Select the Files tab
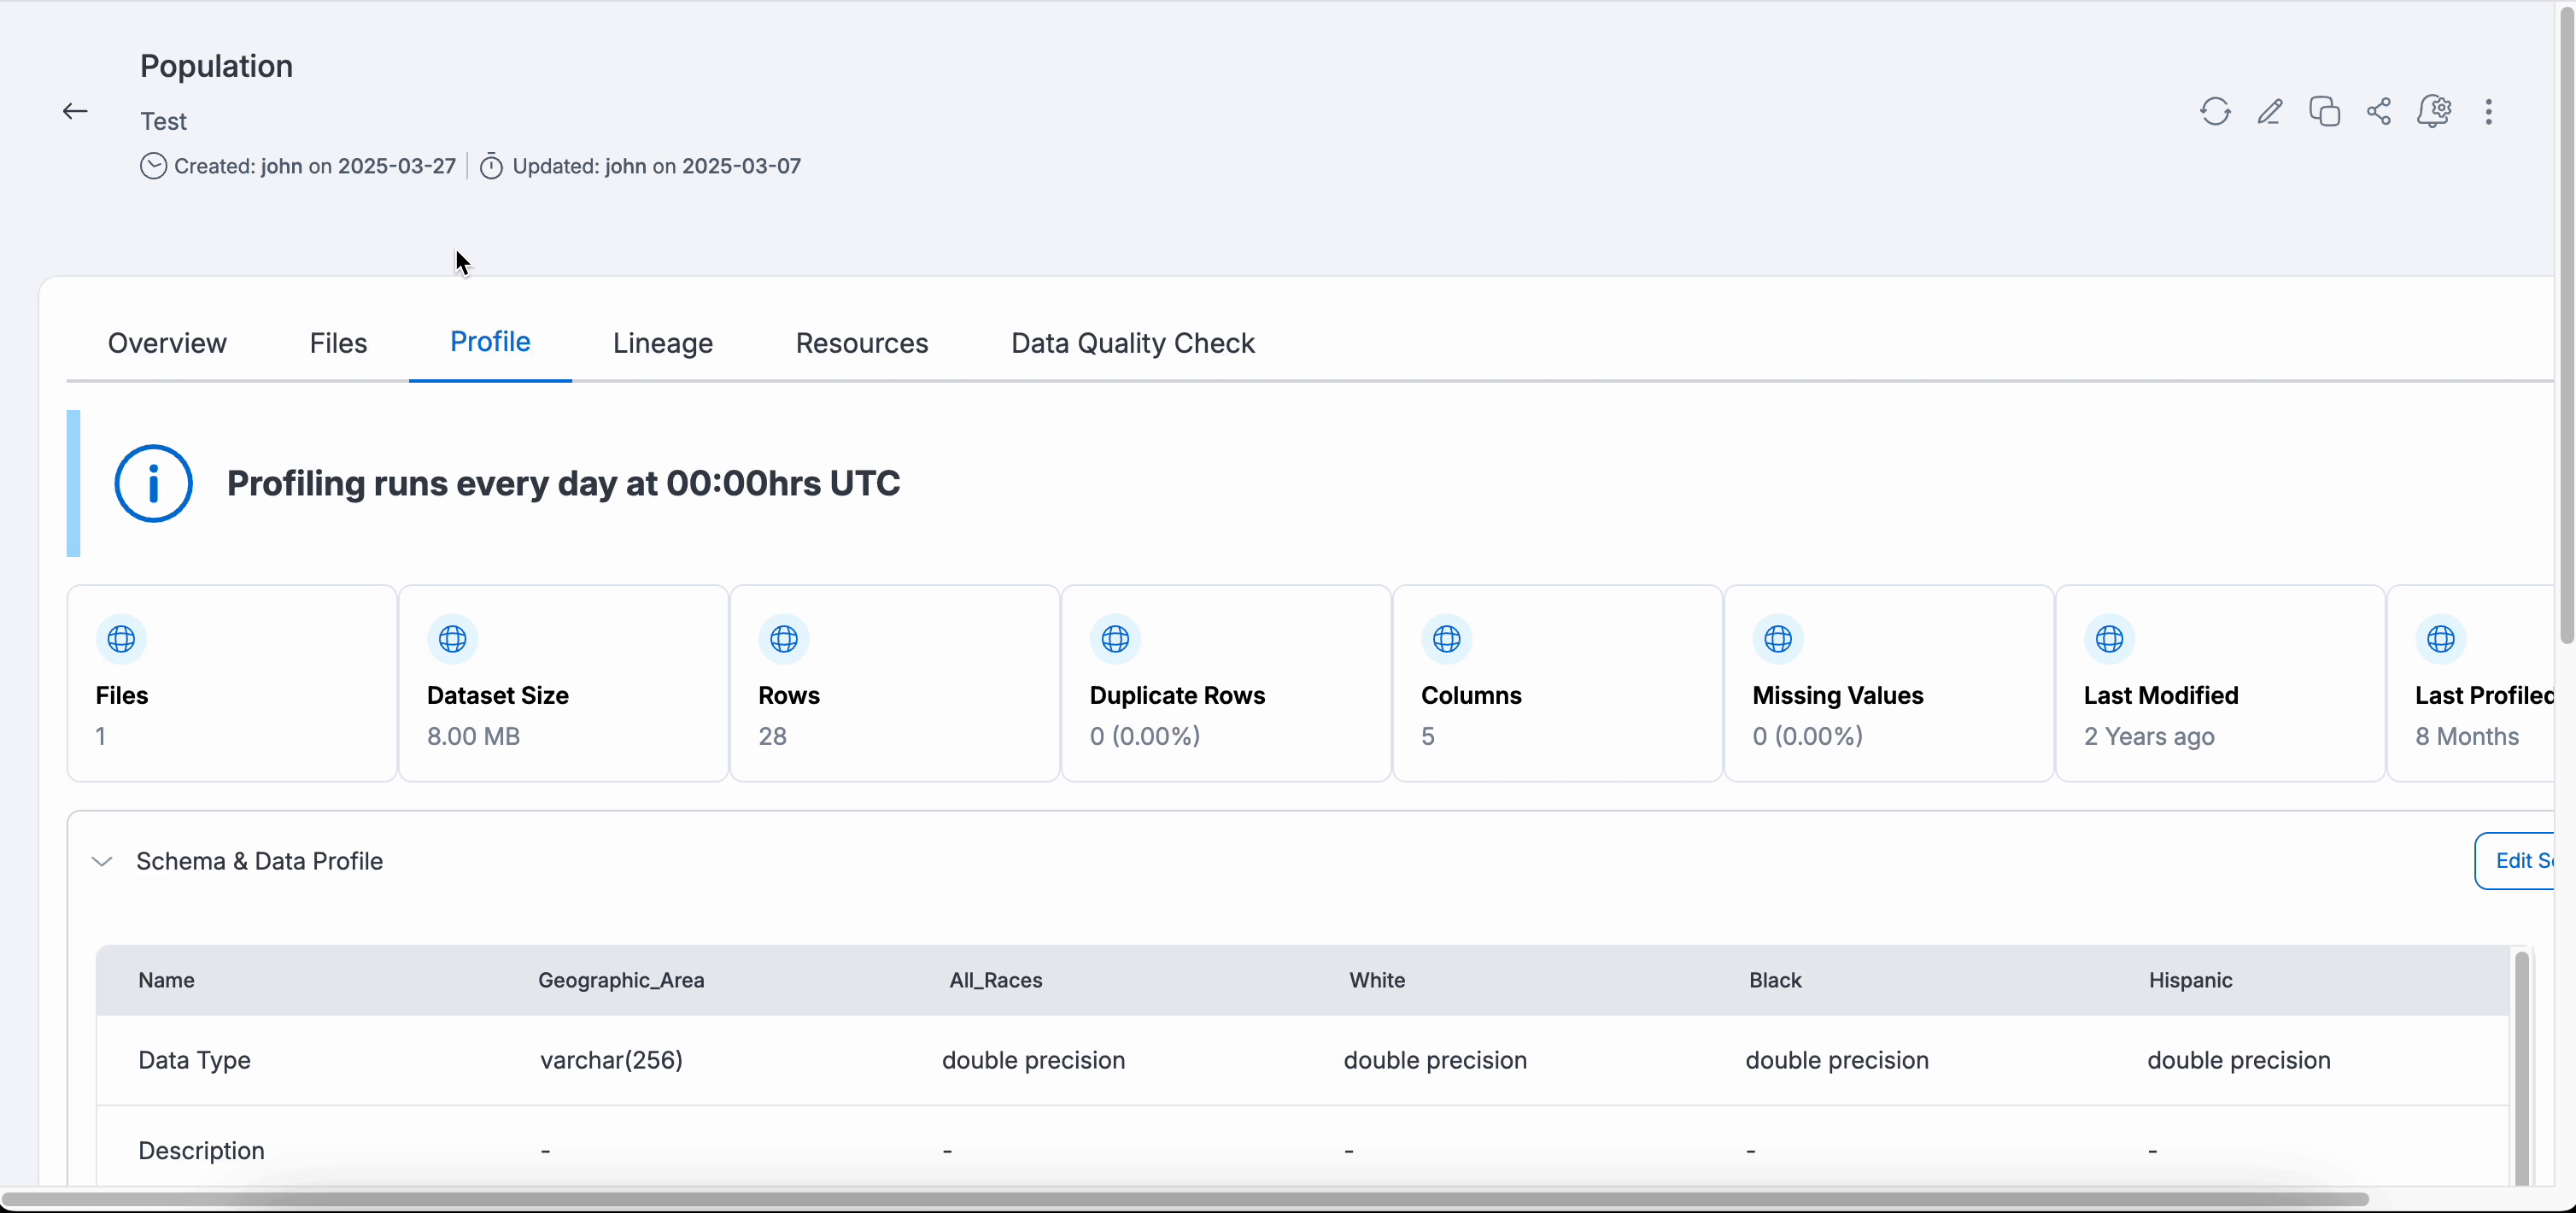This screenshot has height=1213, width=2576. coord(338,343)
